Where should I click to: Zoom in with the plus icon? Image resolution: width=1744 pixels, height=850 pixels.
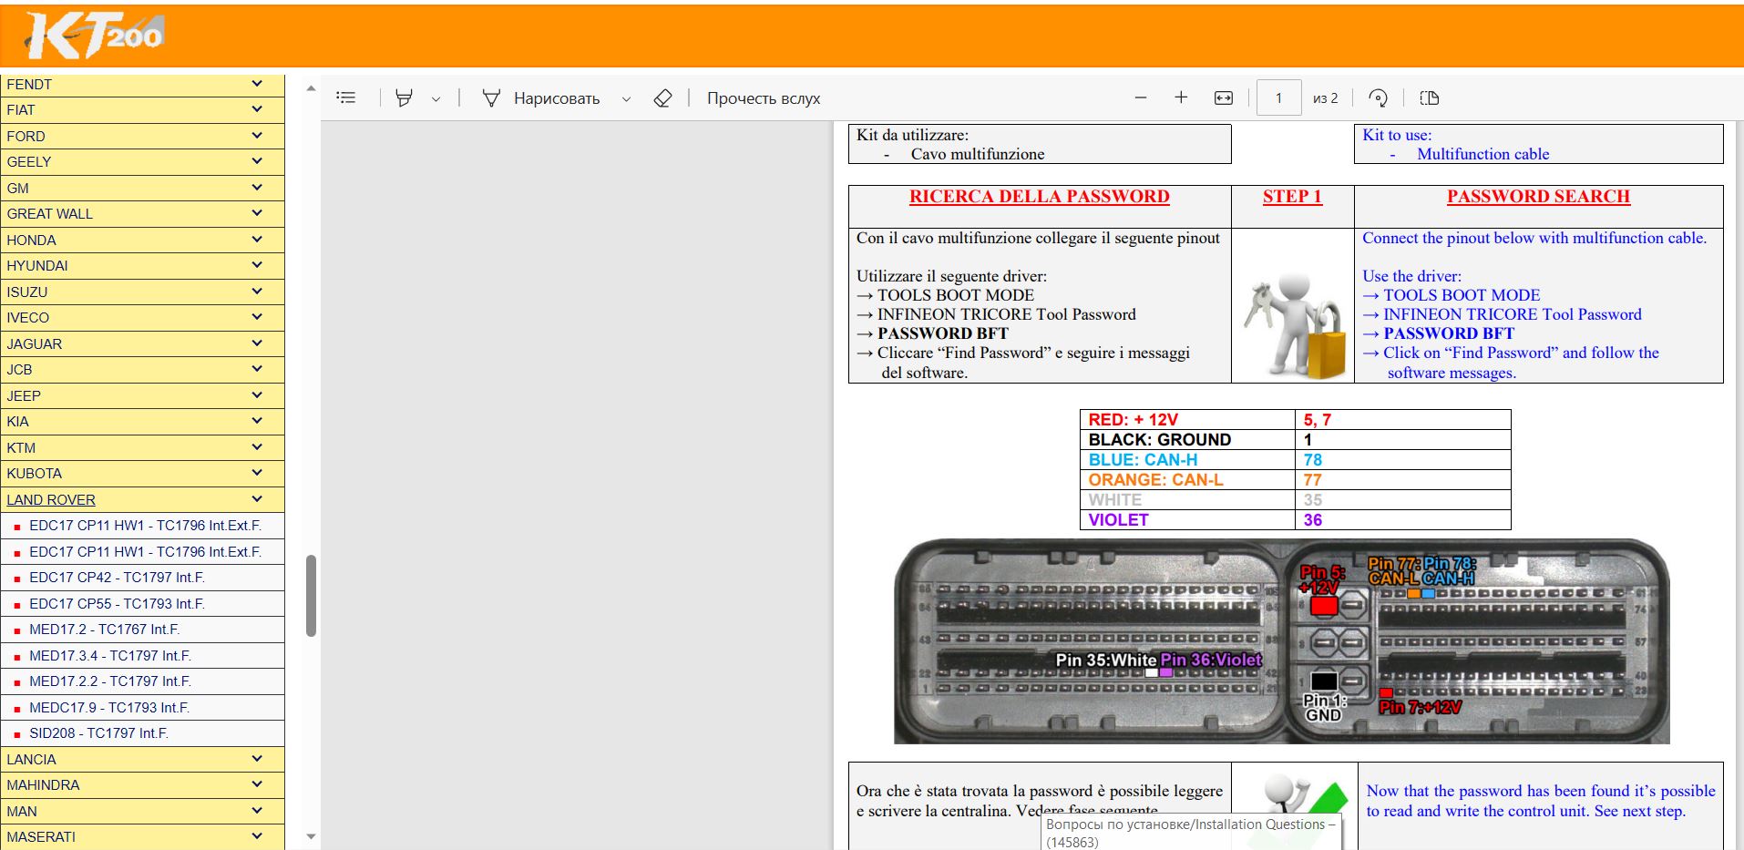pos(1181,97)
